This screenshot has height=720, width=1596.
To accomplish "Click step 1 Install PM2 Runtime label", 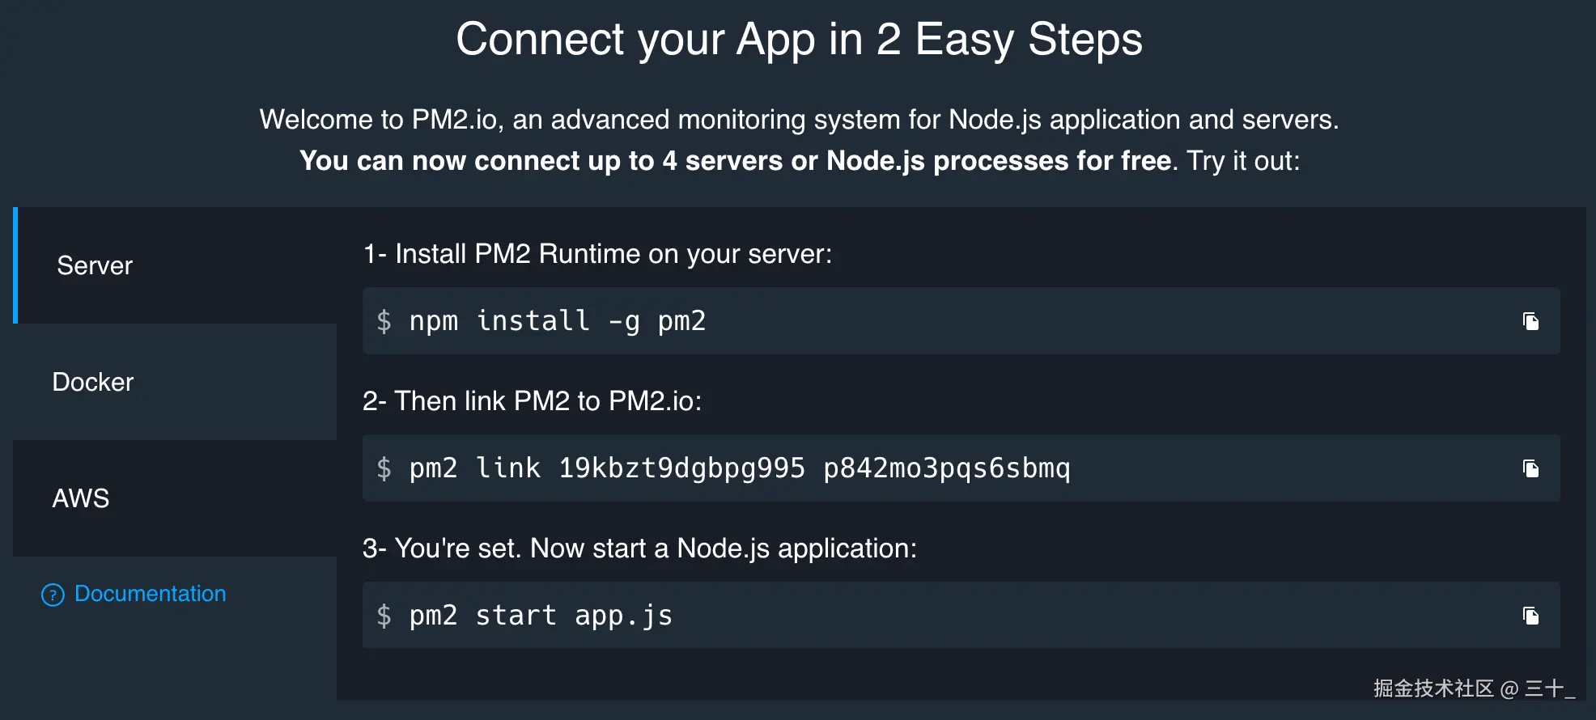I will 597,254.
